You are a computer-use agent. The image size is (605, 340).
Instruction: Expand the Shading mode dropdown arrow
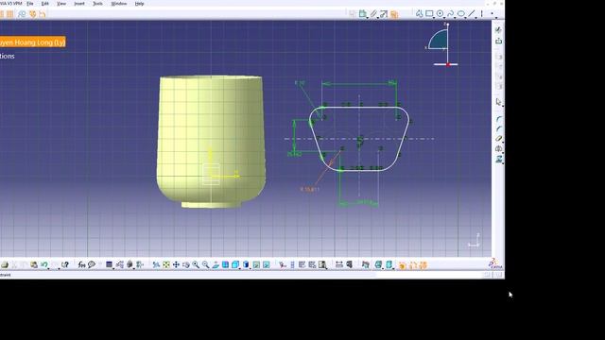pyautogui.click(x=250, y=268)
